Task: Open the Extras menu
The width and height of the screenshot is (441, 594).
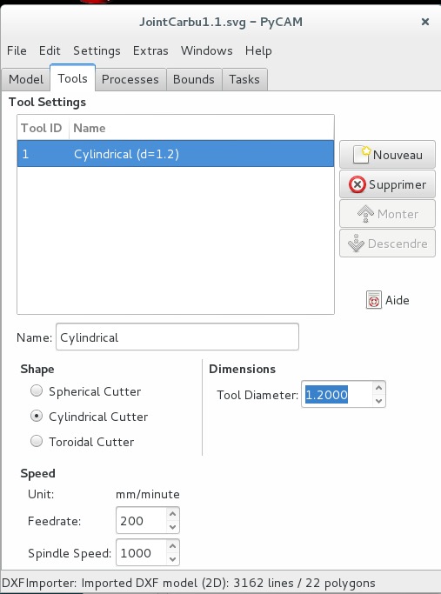Action: coord(150,50)
